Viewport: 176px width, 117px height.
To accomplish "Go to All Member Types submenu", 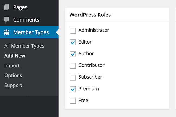I will pos(24,46).
